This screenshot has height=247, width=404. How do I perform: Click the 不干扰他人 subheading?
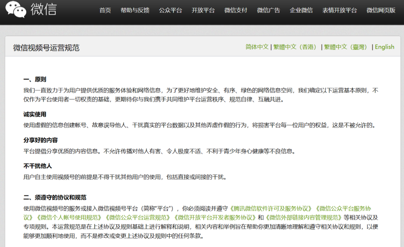38,166
